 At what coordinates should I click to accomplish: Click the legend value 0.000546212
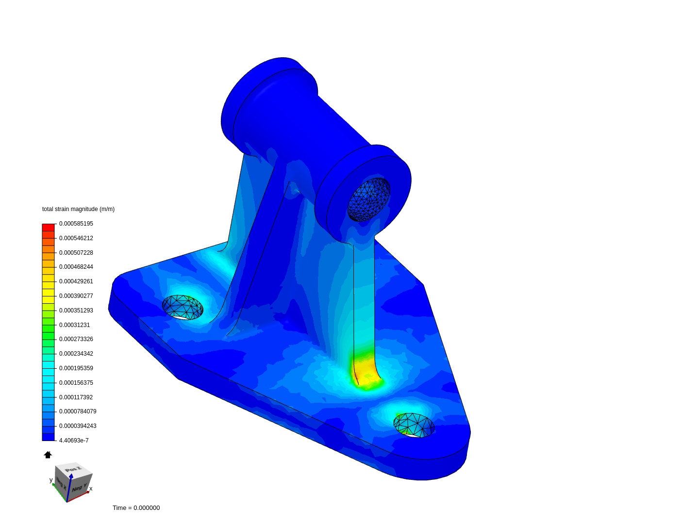[x=76, y=238]
